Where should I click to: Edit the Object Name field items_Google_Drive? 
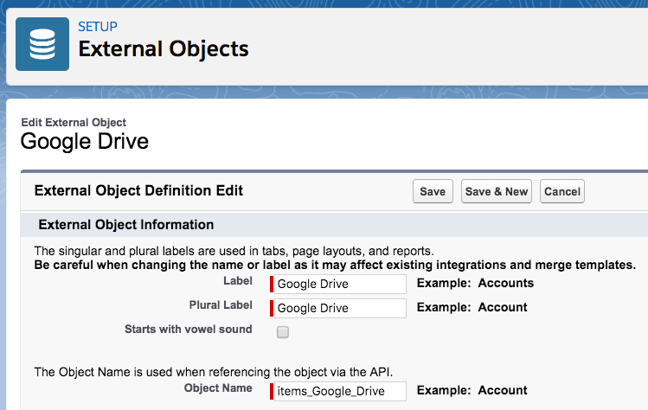coord(340,391)
